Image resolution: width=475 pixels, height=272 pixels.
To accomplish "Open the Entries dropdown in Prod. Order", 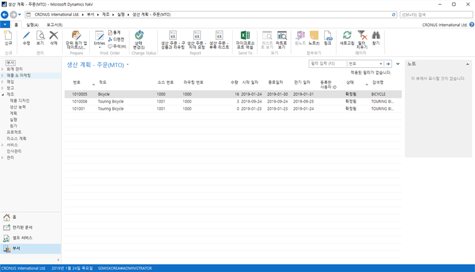I will [x=99, y=39].
